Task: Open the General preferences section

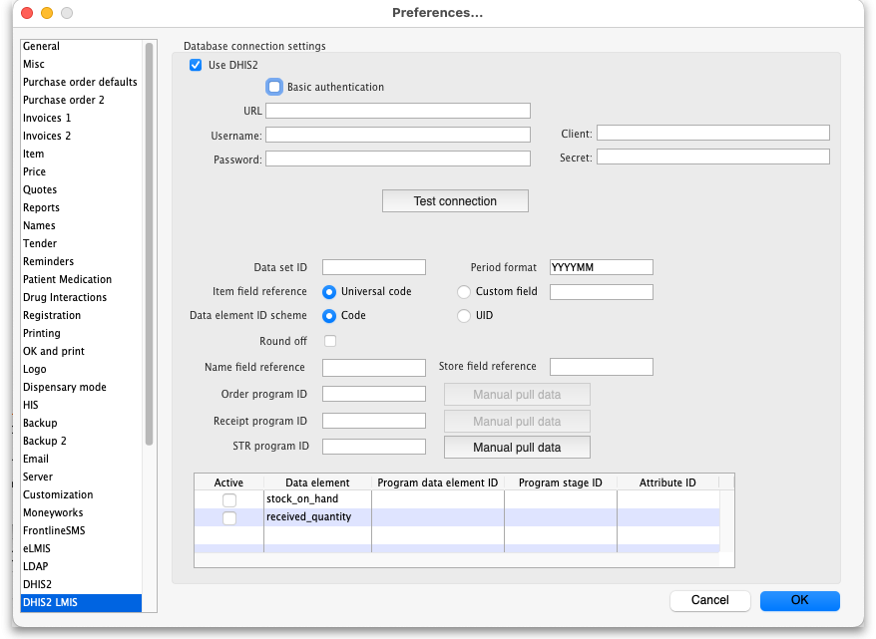Action: tap(42, 47)
